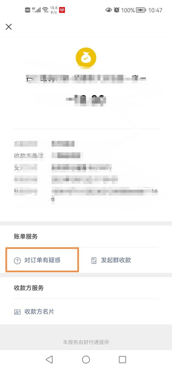Tap the payee name card icon
Viewport: 172px width, 369px height.
17,312
